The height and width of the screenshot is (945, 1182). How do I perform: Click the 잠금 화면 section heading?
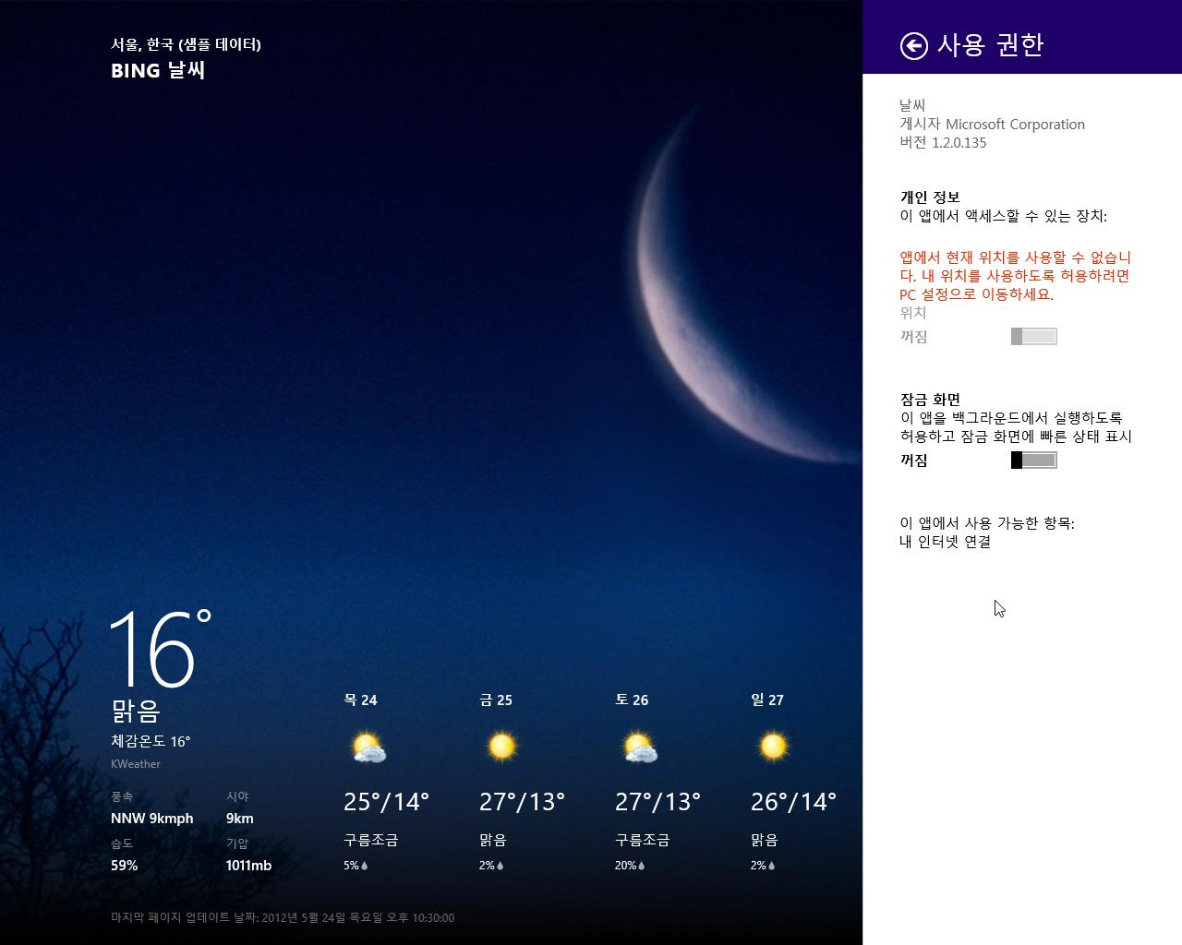931,400
